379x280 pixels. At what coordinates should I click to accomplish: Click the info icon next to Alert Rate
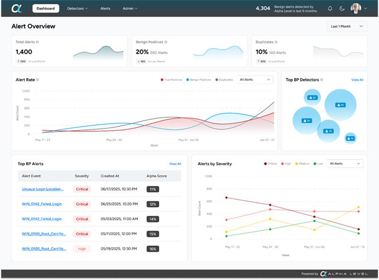[x=37, y=80]
